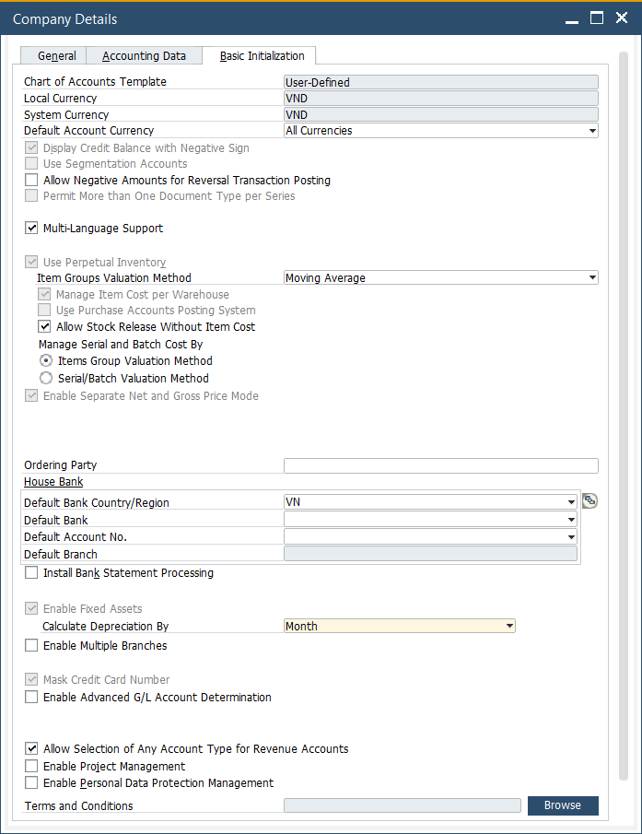
Task: Enable Allow Negative Amounts for Reversal Transaction Posting
Action: coord(32,181)
